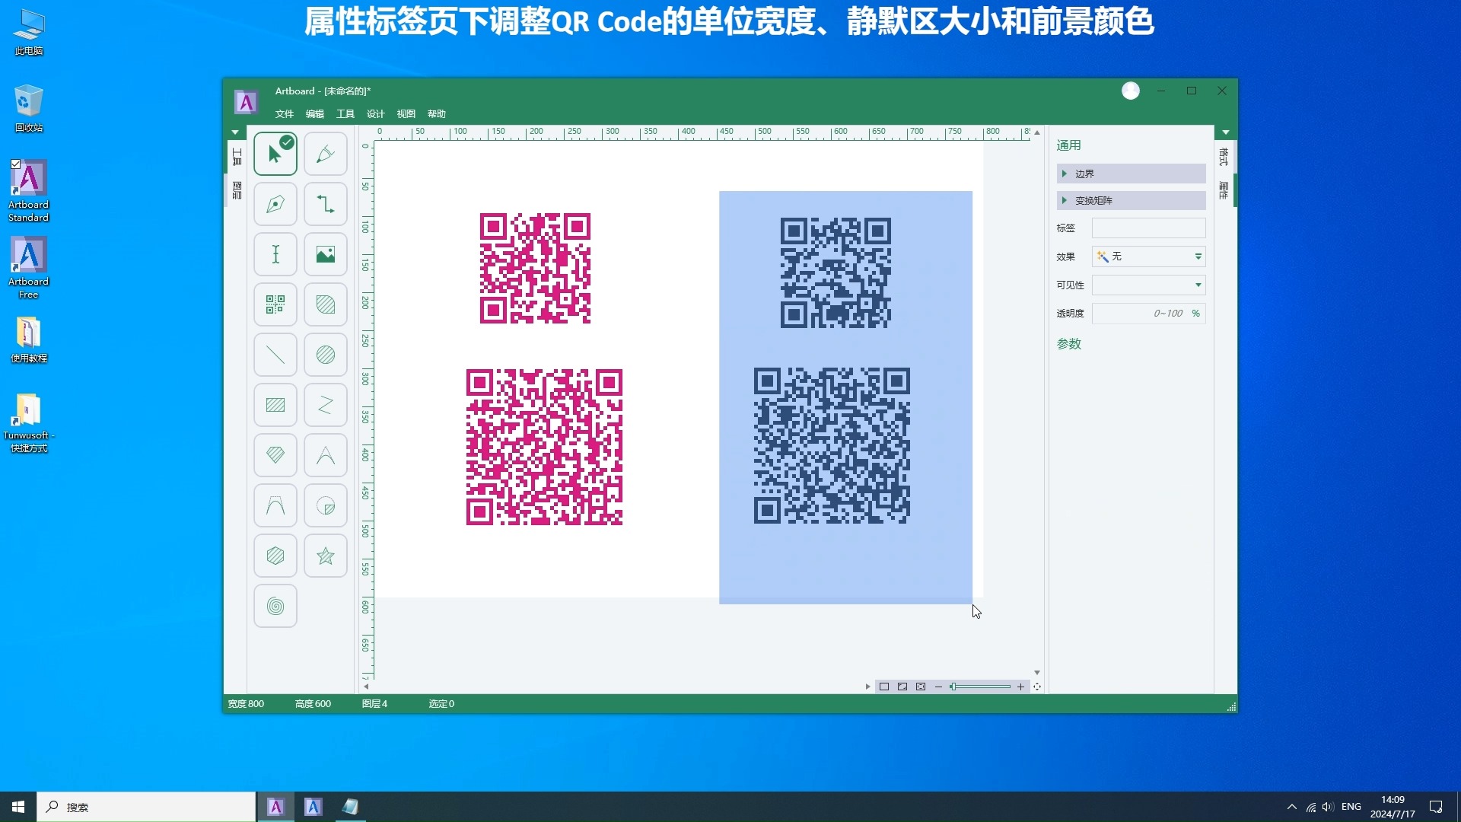Viewport: 1461px width, 822px height.
Task: Click the user account avatar
Action: tap(1131, 91)
